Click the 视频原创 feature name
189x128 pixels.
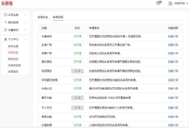tap(47, 71)
